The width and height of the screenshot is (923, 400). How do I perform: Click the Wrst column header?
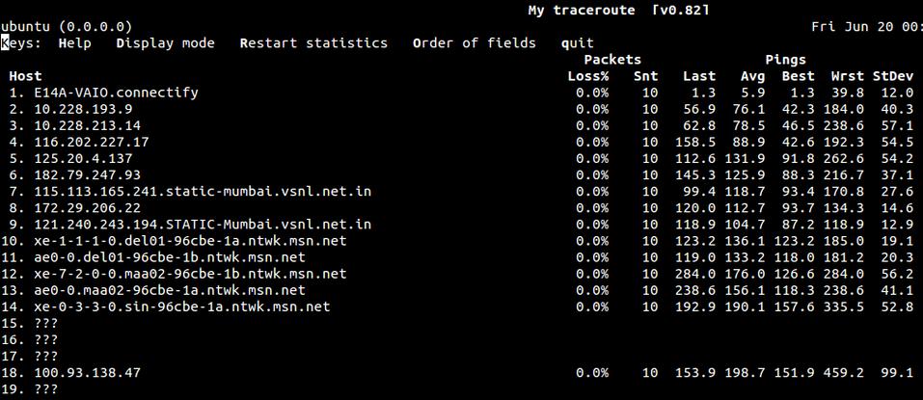847,76
